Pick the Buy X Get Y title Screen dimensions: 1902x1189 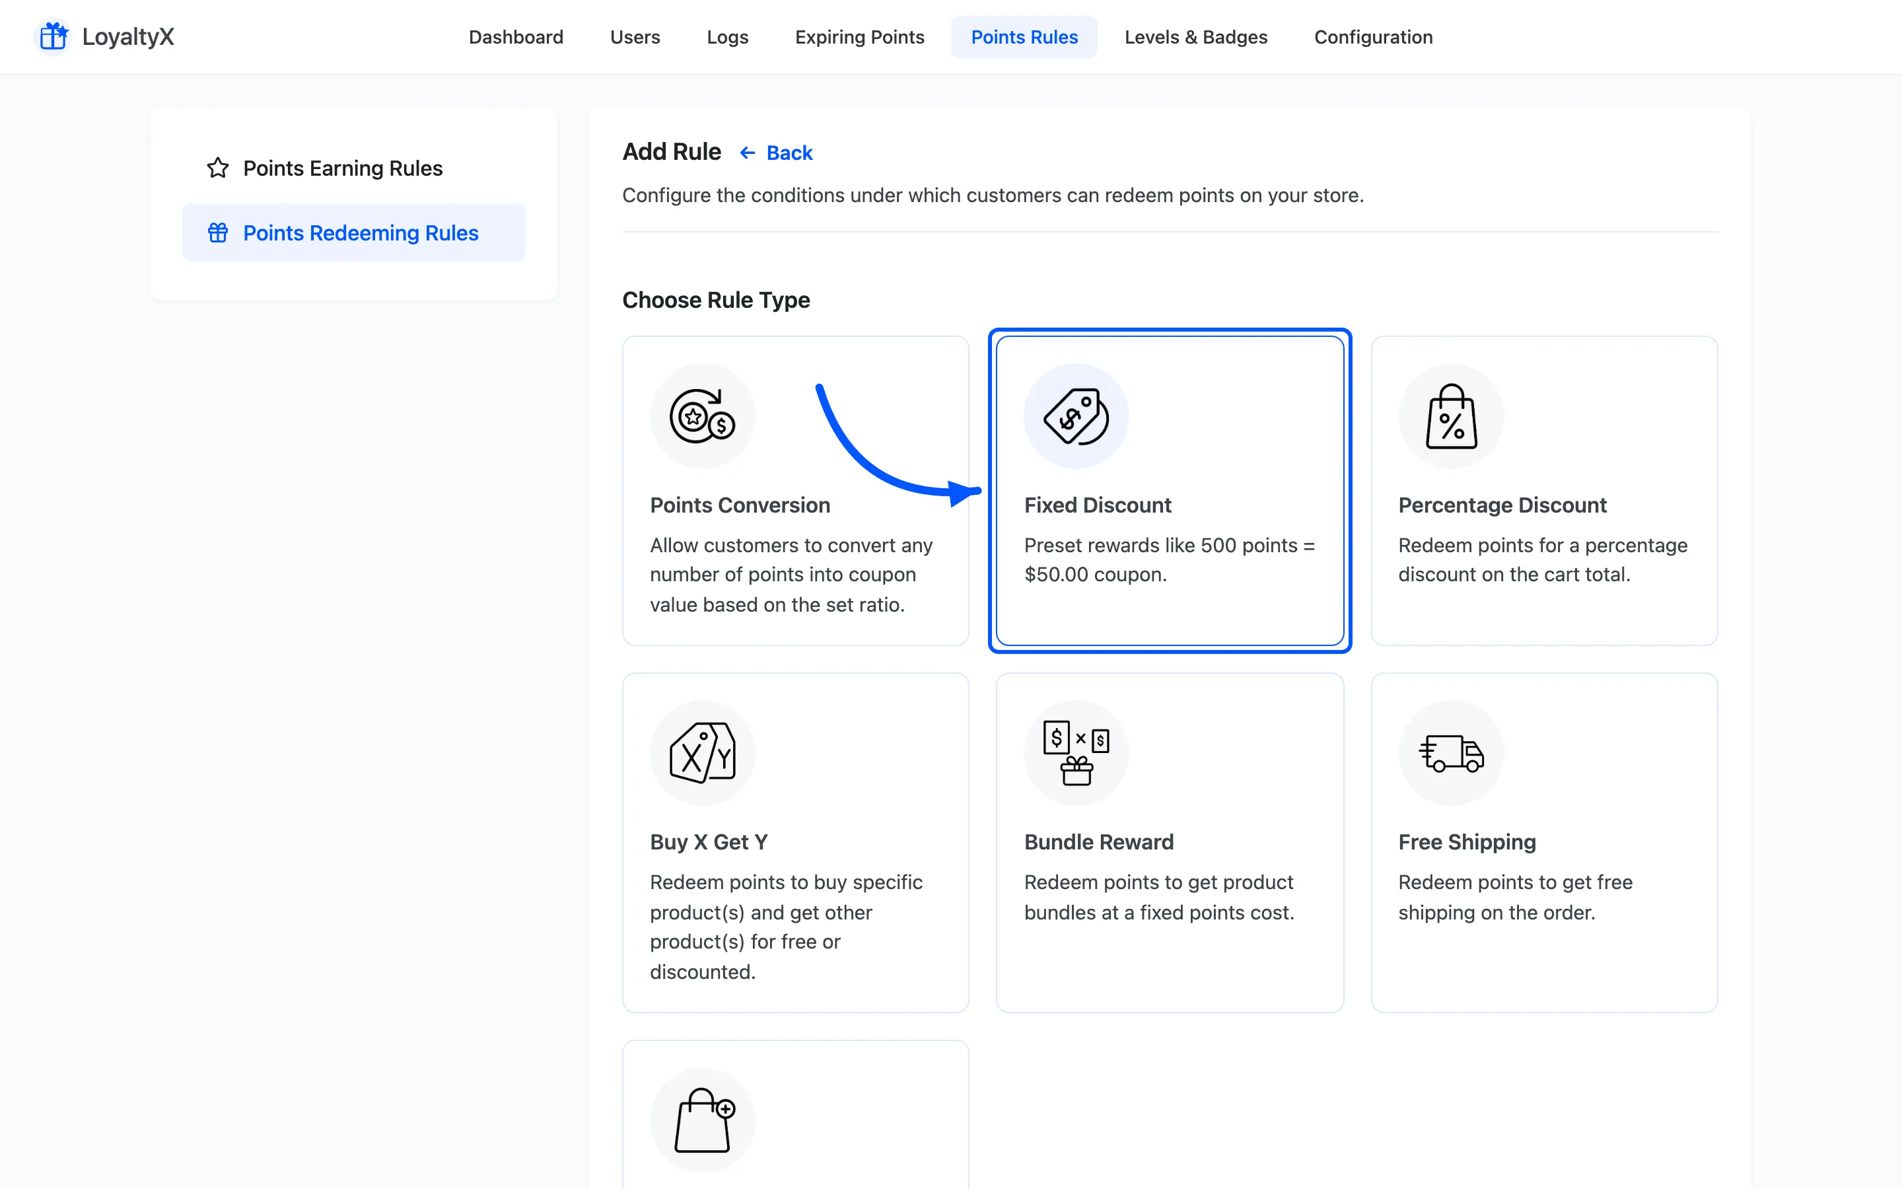708,842
